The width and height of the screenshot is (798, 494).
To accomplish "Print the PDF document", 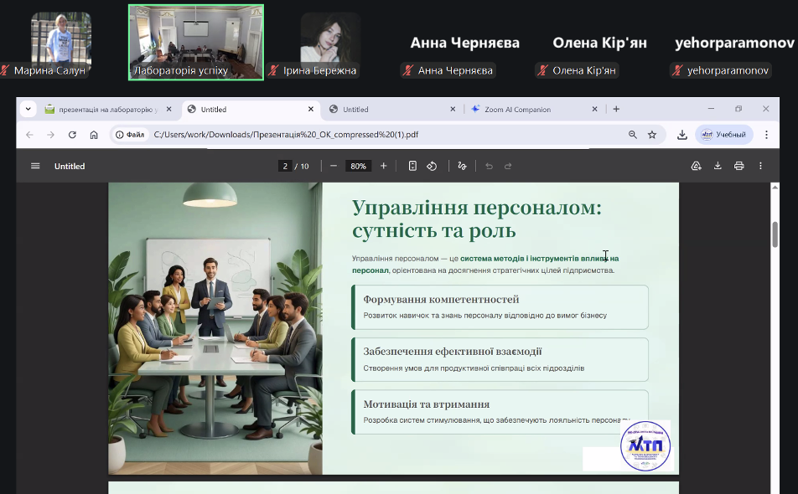I will click(739, 166).
